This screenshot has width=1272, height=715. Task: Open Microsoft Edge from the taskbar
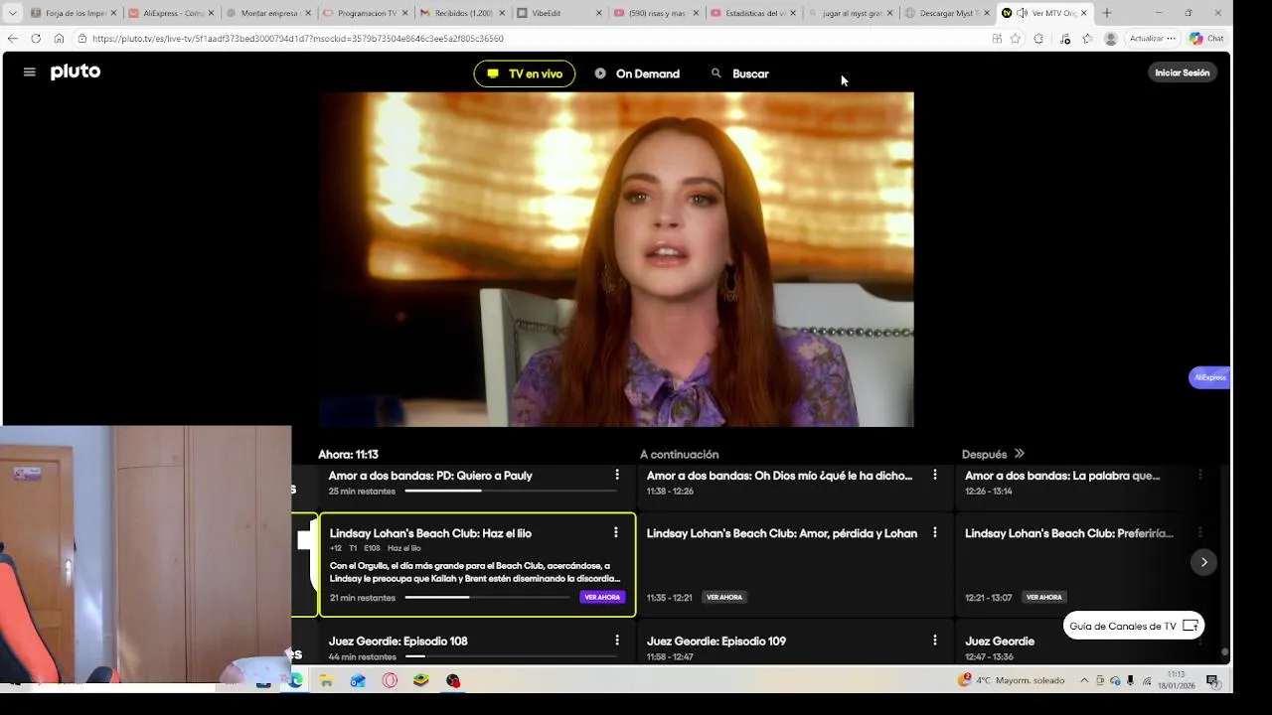point(295,680)
